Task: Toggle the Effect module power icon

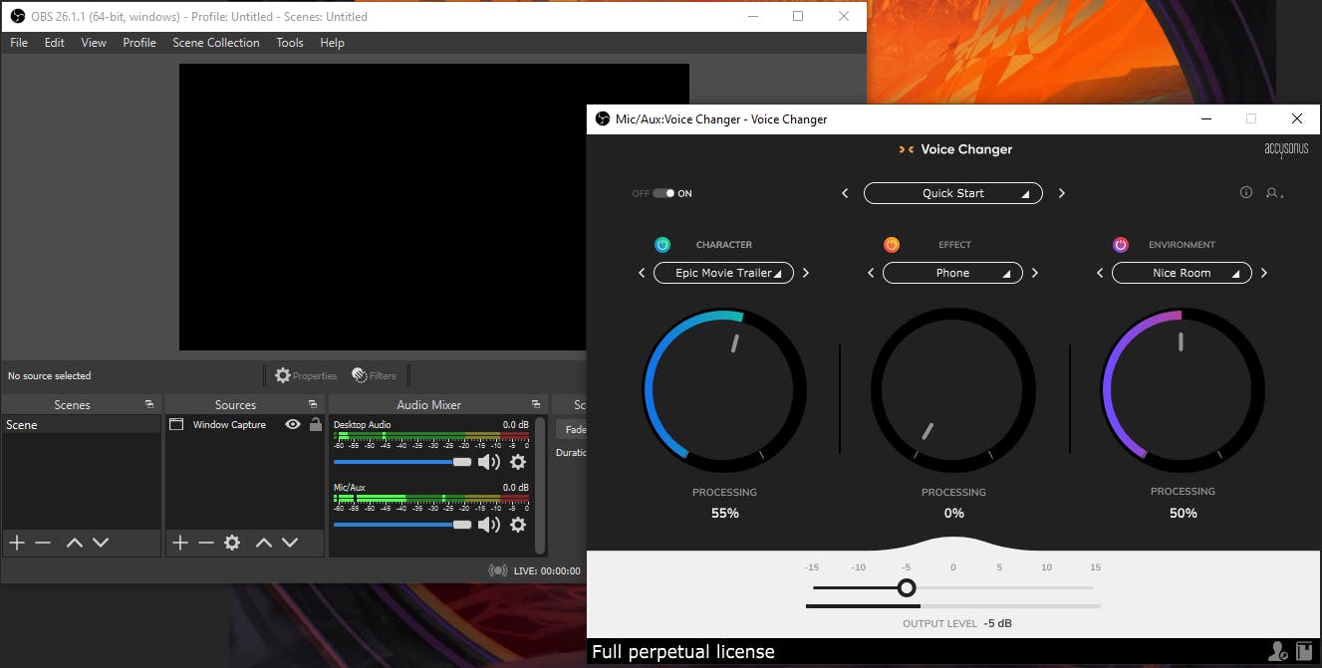Action: [x=892, y=245]
